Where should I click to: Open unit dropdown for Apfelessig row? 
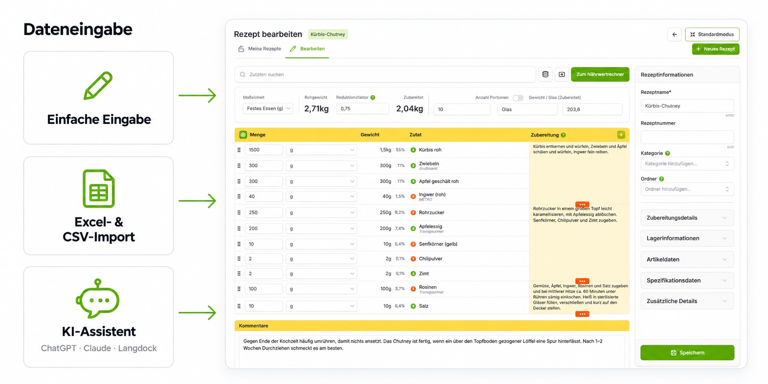pyautogui.click(x=322, y=229)
